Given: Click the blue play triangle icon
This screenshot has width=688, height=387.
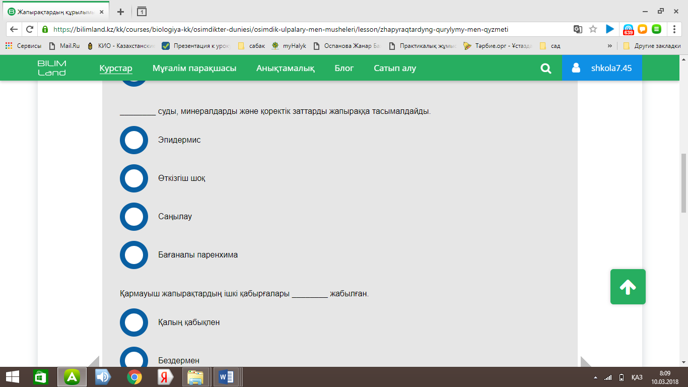Looking at the screenshot, I should (x=610, y=29).
